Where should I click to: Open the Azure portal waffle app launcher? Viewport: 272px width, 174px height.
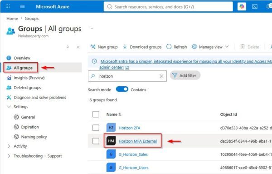(x=8, y=6)
